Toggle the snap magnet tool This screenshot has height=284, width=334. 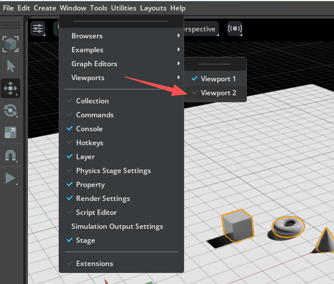pos(10,155)
